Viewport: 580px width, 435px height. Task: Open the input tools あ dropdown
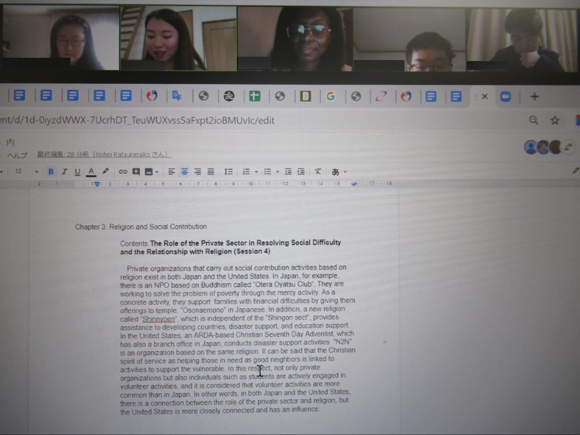point(339,172)
